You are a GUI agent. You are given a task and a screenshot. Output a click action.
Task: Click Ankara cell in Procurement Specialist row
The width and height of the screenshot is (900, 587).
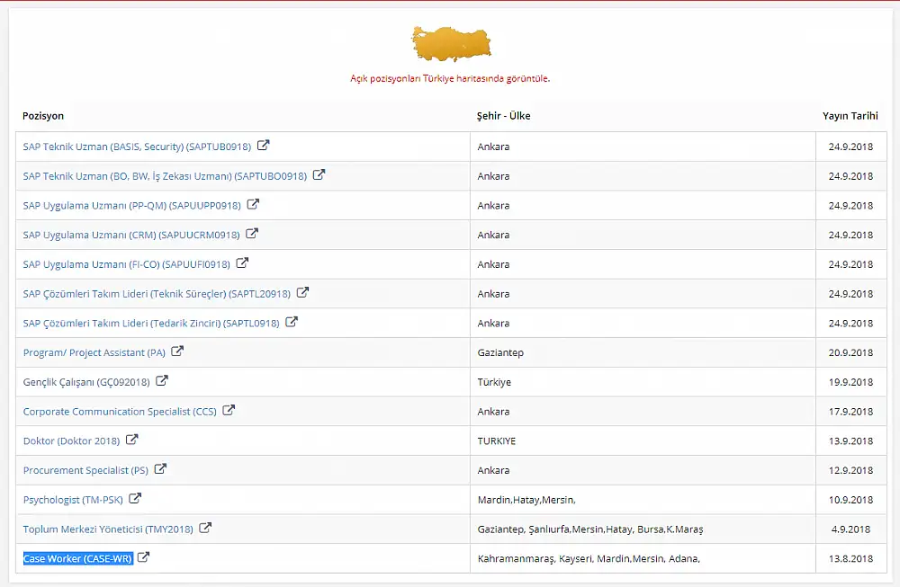[x=643, y=470]
